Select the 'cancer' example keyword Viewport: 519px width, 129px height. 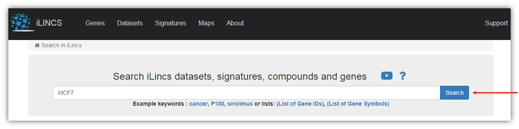click(x=198, y=104)
